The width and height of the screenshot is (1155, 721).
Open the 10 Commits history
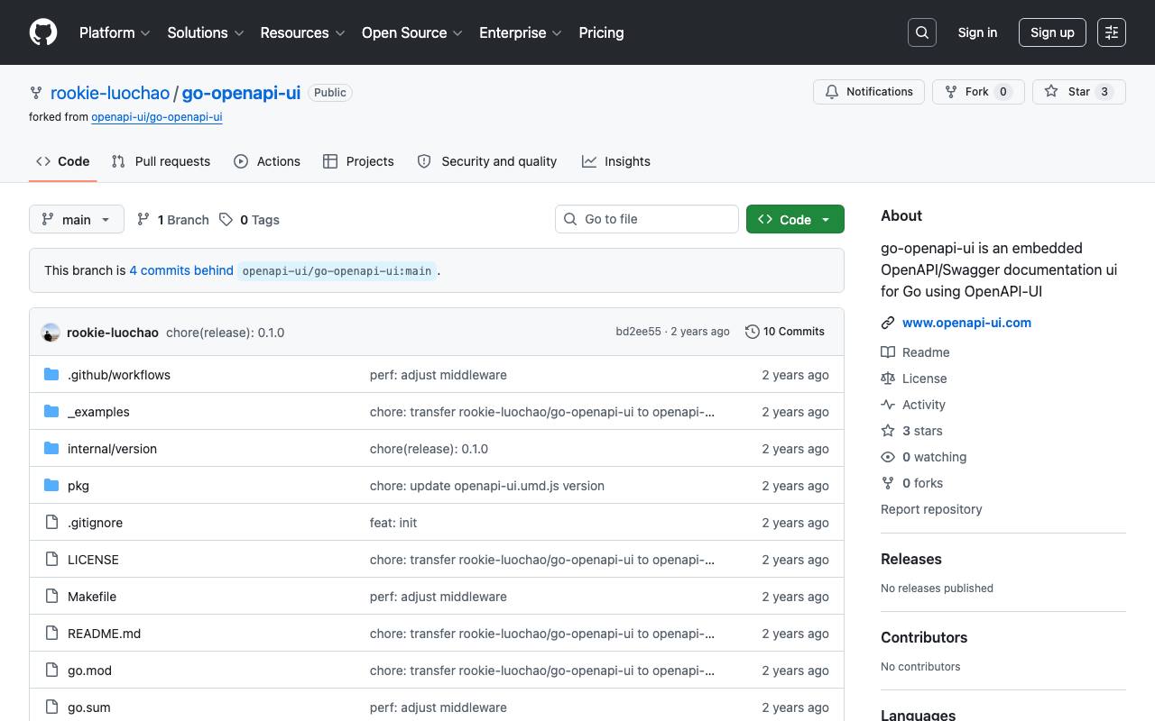tap(785, 332)
